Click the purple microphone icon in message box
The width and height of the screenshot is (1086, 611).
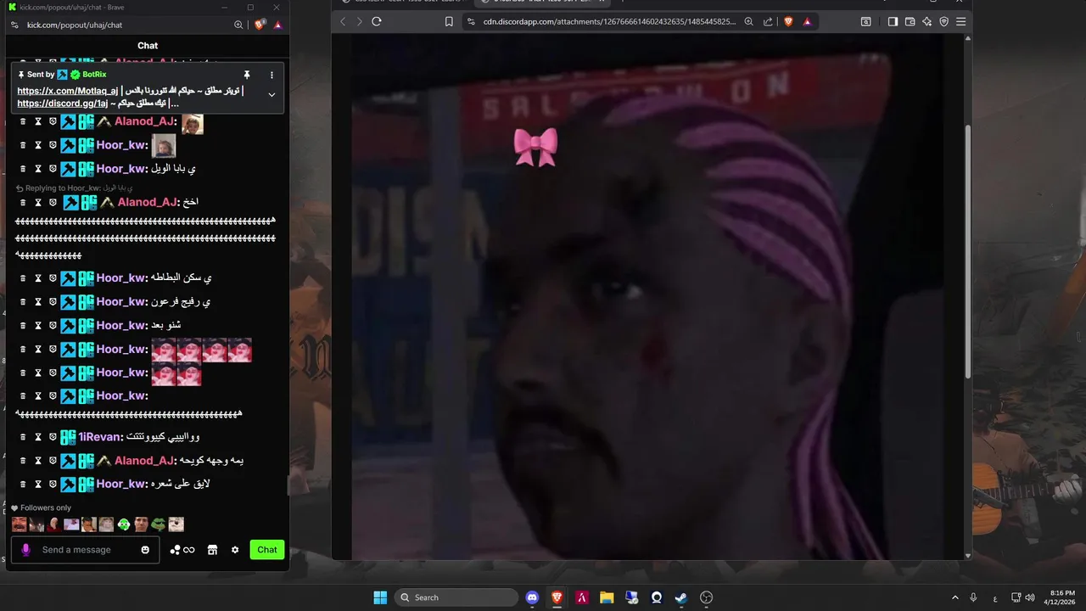[25, 550]
